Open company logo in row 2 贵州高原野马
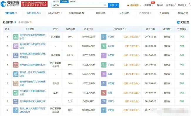Viewport: 191px width, 116px height. (x=16, y=46)
